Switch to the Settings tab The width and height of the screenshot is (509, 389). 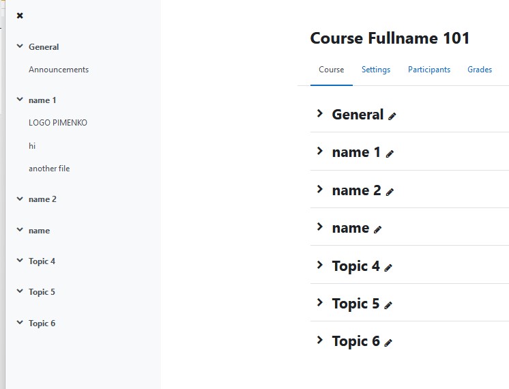coord(376,70)
